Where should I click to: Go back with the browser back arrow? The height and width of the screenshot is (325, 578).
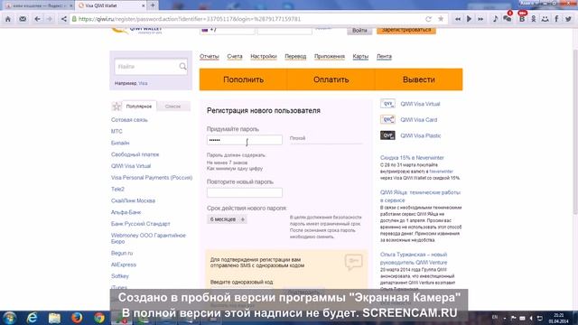click(37, 19)
